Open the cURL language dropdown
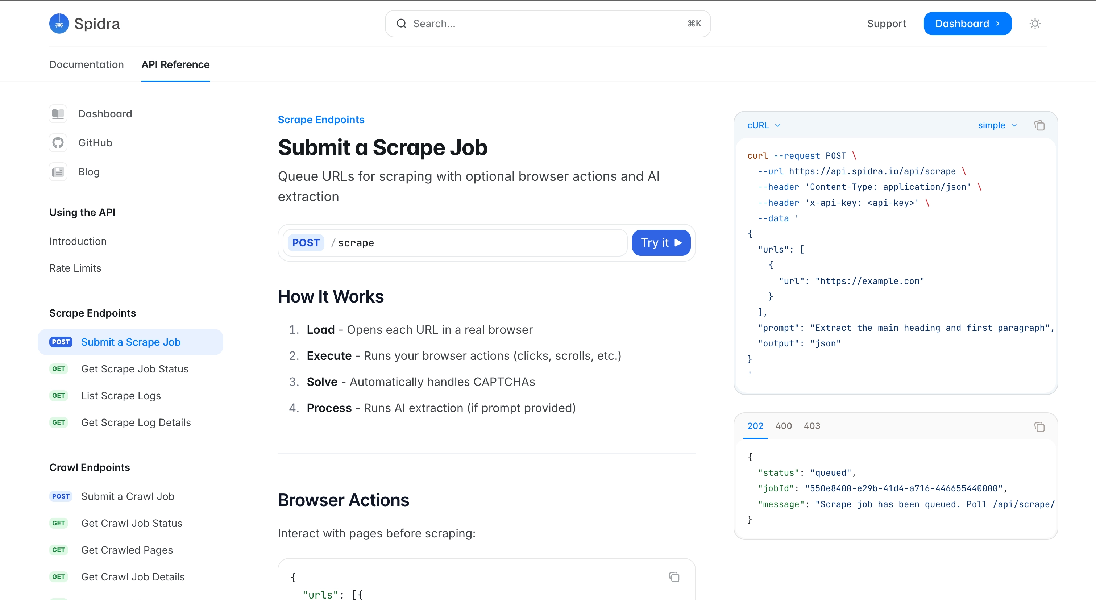The image size is (1096, 600). (763, 125)
